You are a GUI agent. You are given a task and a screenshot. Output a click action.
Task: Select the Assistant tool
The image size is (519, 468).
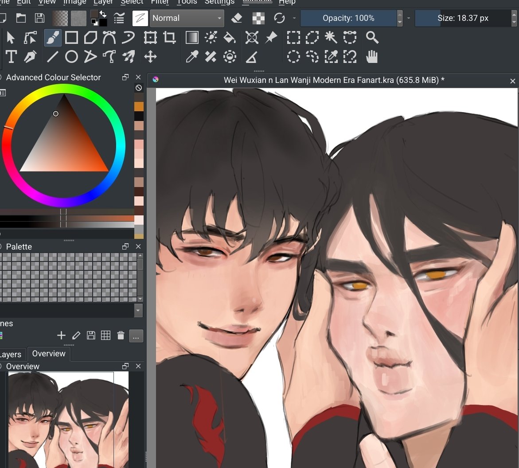tap(252, 38)
